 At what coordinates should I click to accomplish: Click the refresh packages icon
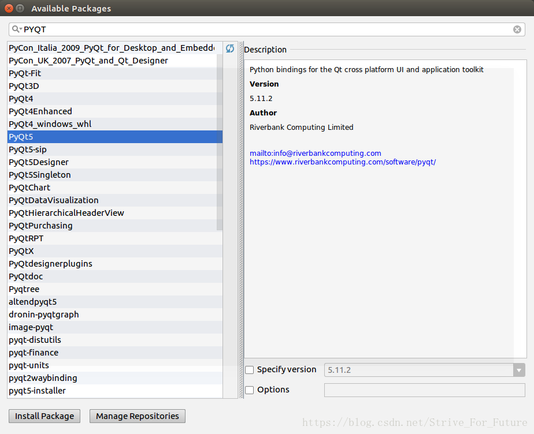(230, 48)
